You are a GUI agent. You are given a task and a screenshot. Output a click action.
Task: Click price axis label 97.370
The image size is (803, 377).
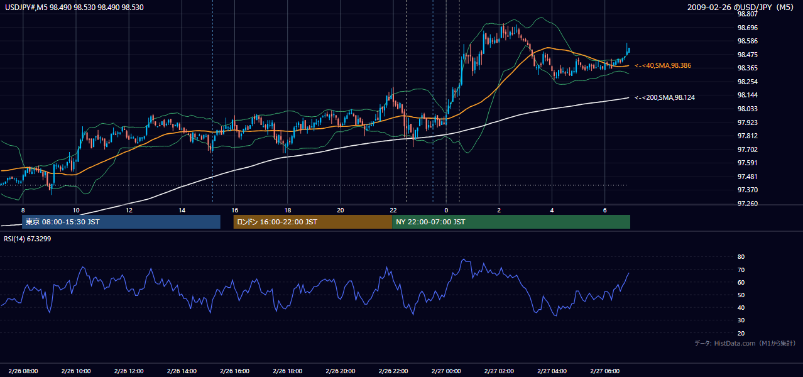(748, 190)
